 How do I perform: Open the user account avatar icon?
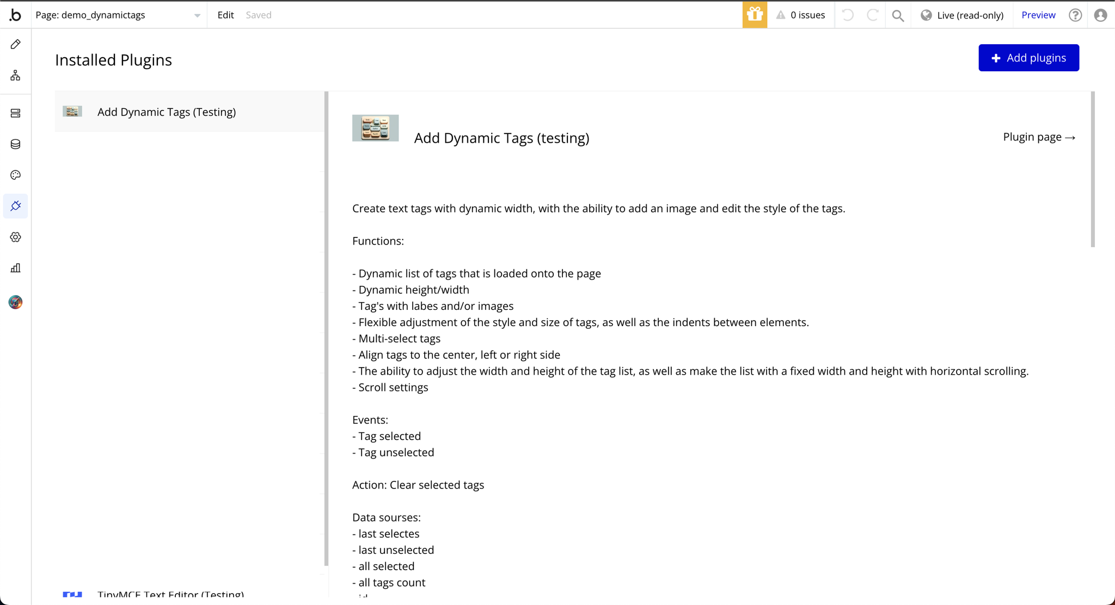(x=1100, y=15)
